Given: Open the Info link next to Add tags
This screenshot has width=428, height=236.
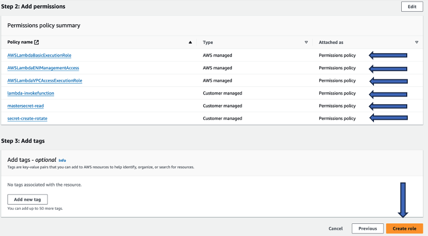Looking at the screenshot, I should pos(62,160).
